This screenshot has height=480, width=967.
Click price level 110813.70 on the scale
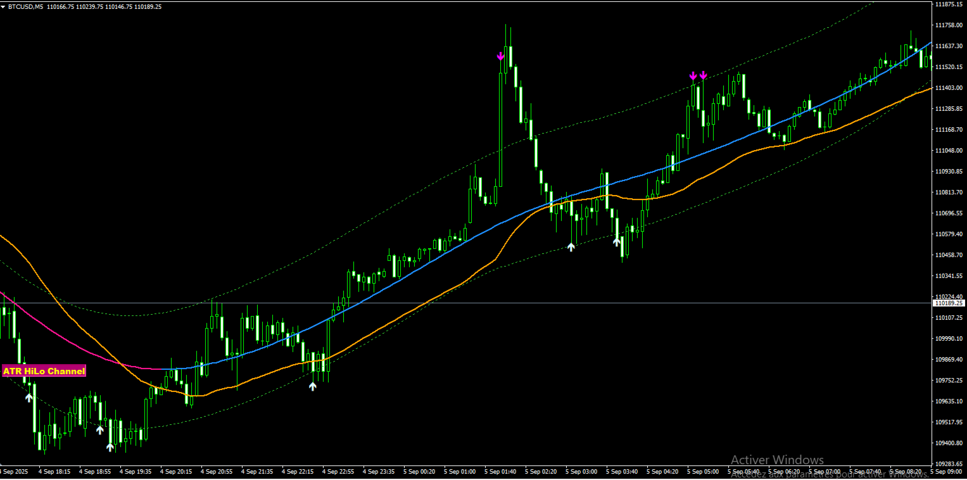point(948,192)
